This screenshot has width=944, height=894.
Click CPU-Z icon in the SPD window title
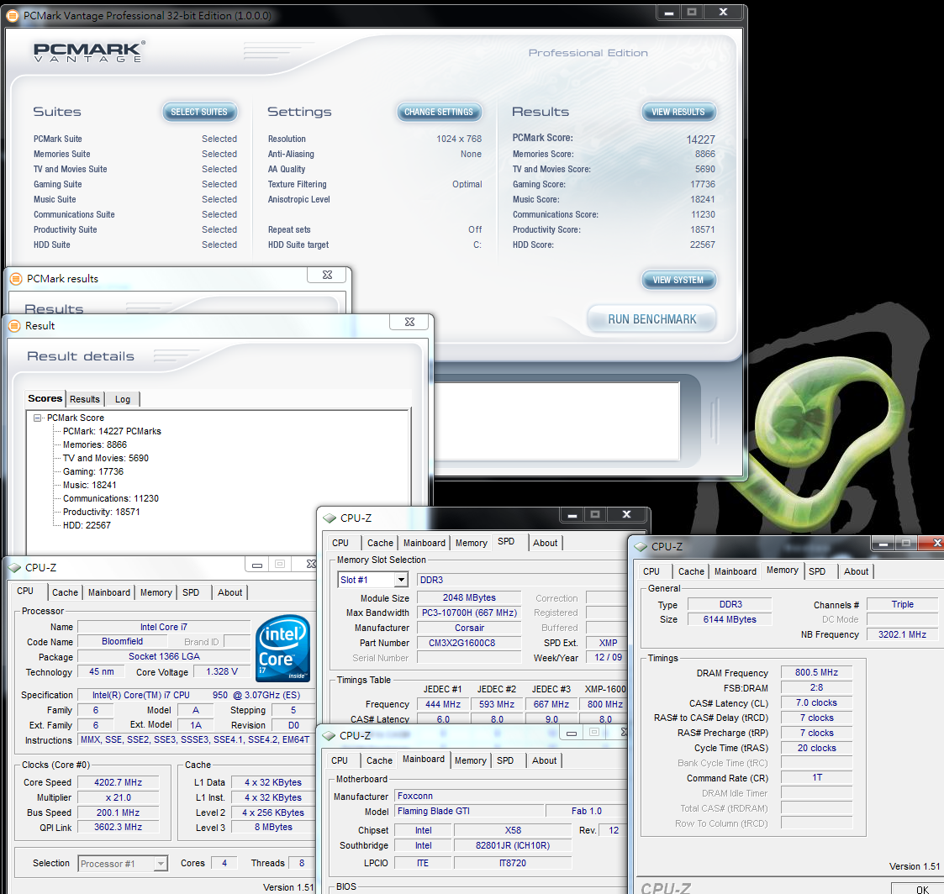click(330, 518)
